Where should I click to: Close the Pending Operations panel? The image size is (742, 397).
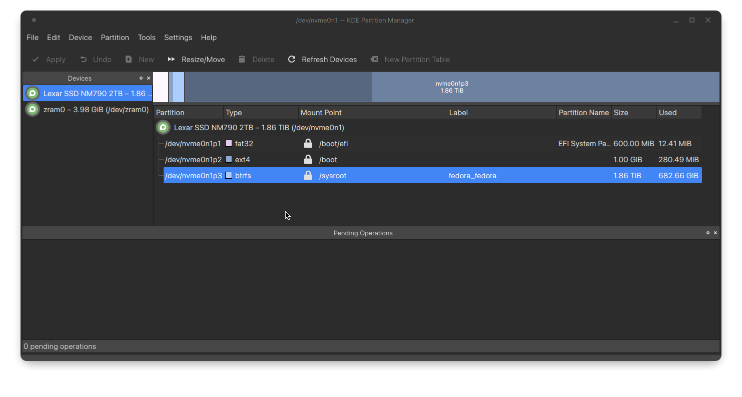[715, 233]
